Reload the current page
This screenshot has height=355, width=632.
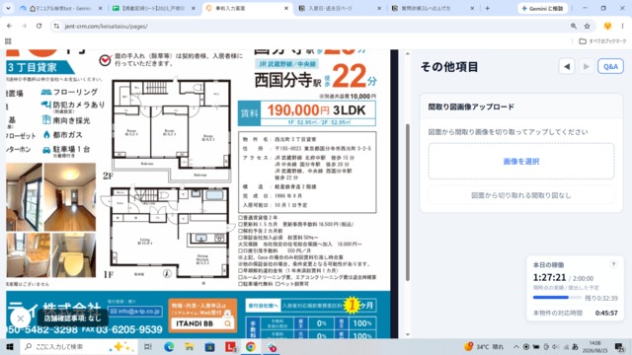(x=39, y=26)
